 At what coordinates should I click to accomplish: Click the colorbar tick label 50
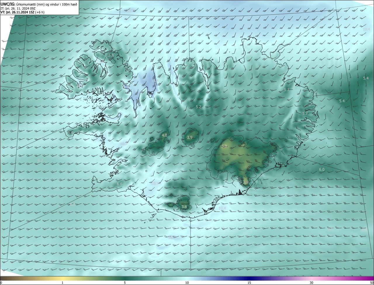coord(372,283)
